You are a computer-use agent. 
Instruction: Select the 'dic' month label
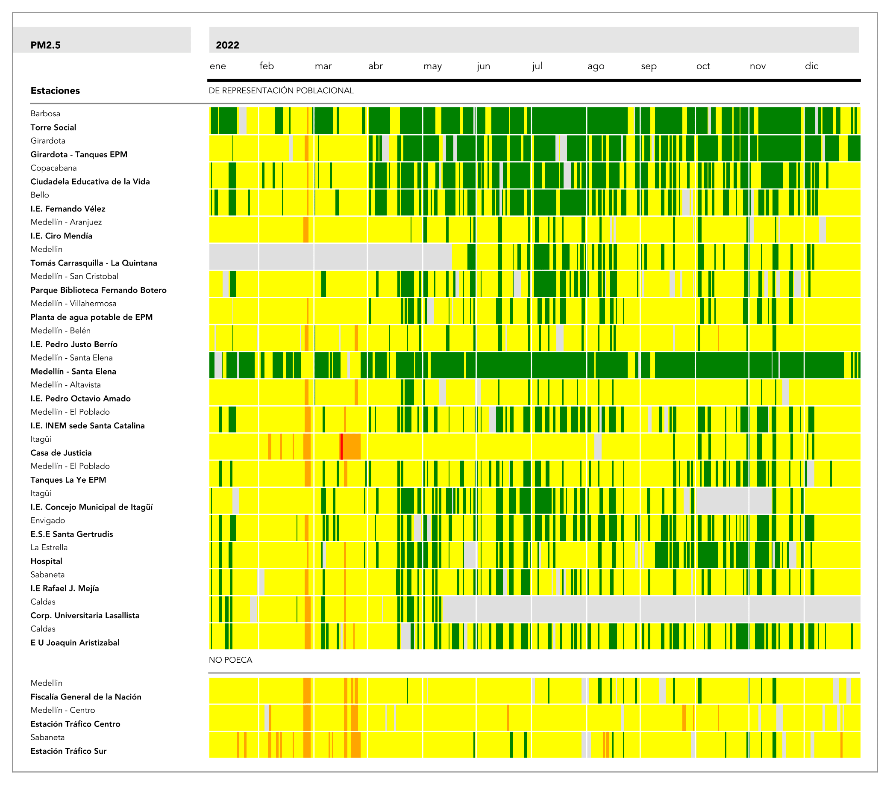pyautogui.click(x=811, y=66)
